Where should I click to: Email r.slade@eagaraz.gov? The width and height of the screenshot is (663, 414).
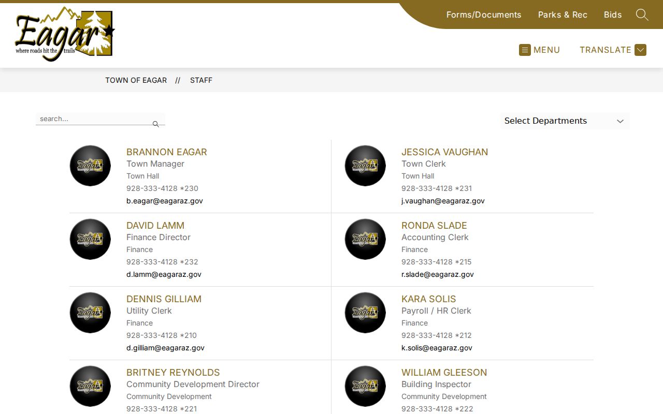pos(438,274)
